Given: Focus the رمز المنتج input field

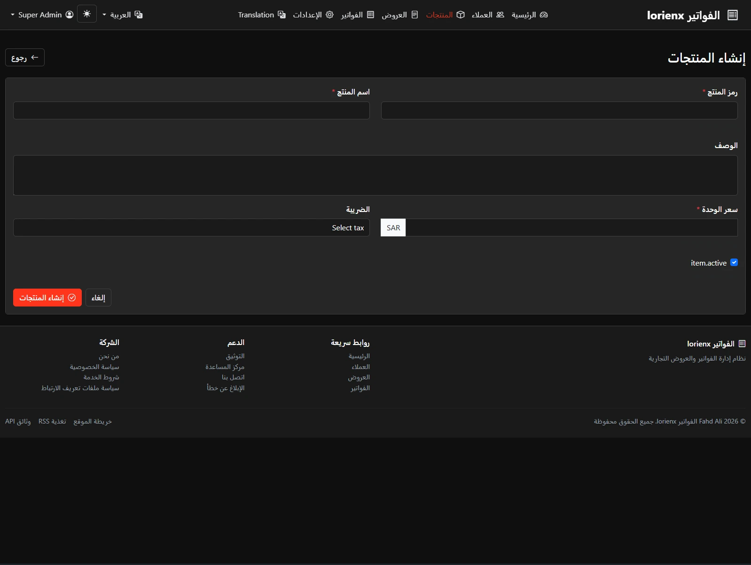Looking at the screenshot, I should tap(559, 110).
